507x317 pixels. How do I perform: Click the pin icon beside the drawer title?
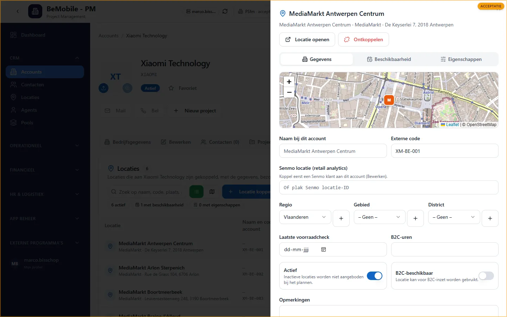click(282, 13)
